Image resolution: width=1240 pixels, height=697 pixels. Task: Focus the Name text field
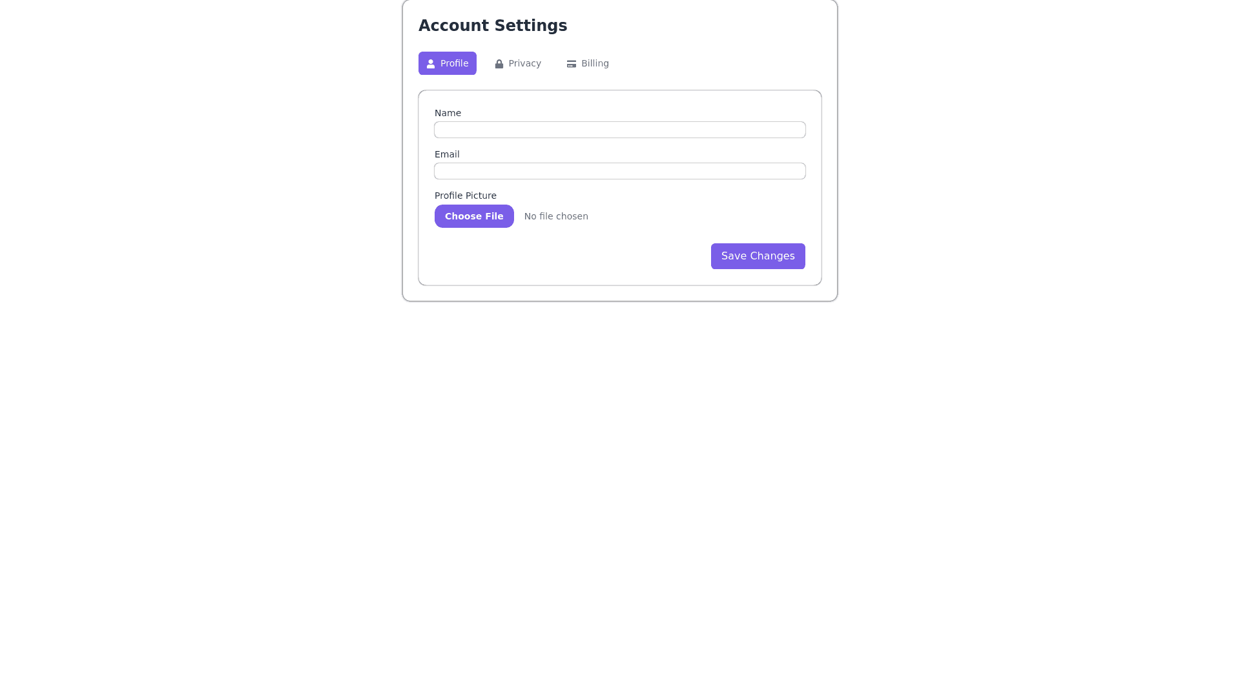click(x=620, y=130)
